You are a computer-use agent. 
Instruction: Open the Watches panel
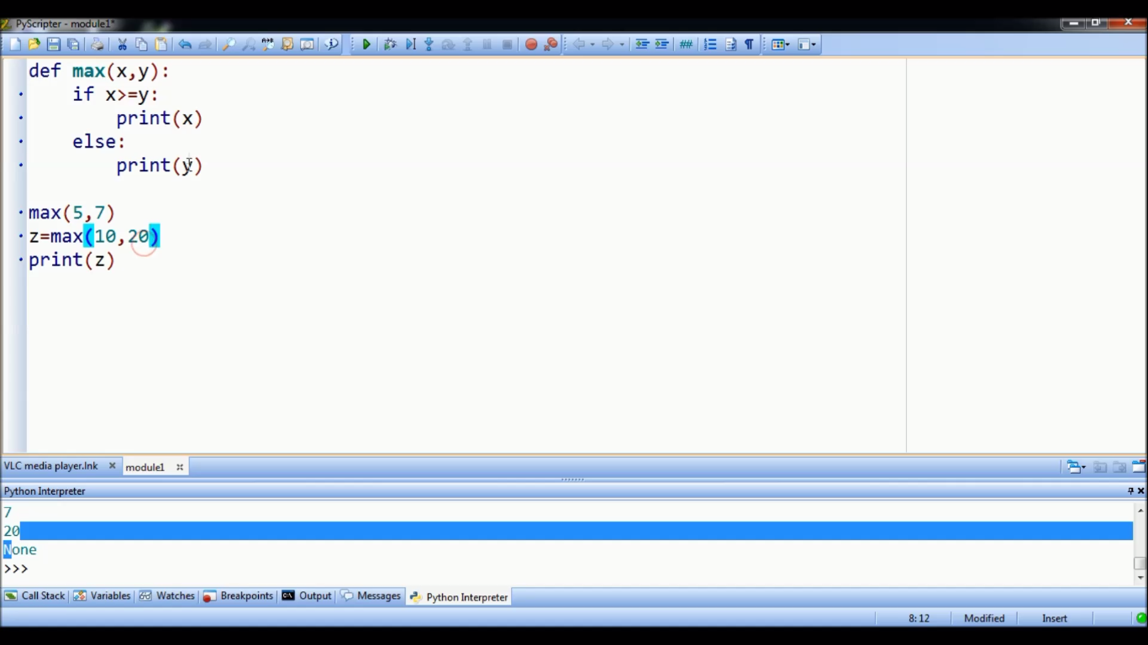[173, 596]
